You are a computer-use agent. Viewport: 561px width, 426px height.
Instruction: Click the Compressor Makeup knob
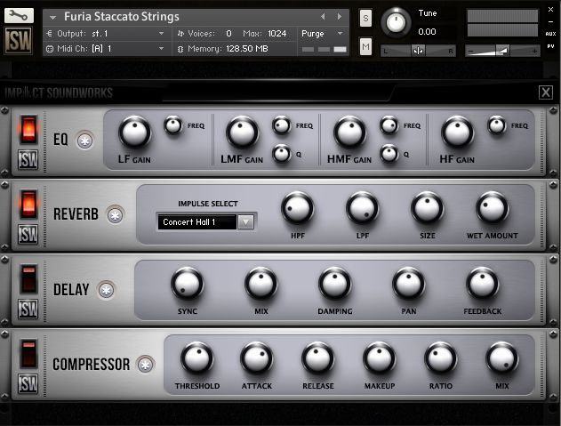[x=380, y=358]
